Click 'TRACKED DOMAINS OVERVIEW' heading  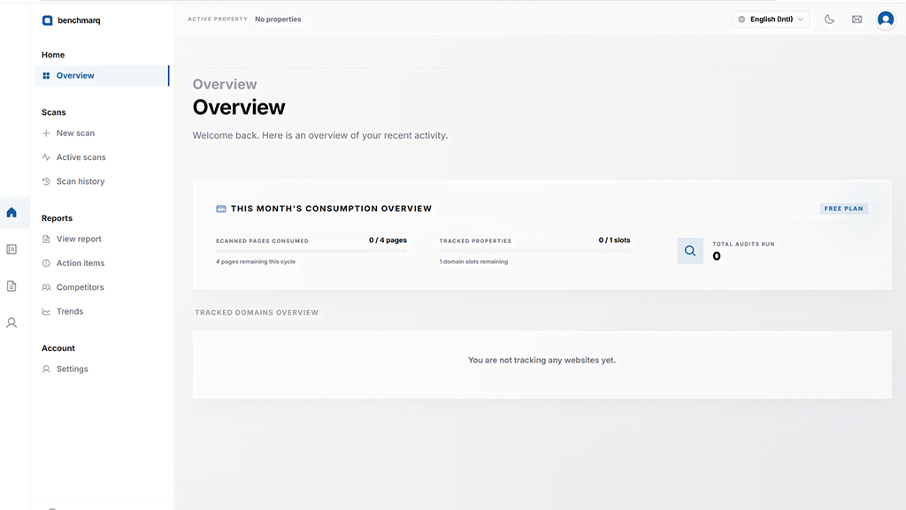(257, 313)
